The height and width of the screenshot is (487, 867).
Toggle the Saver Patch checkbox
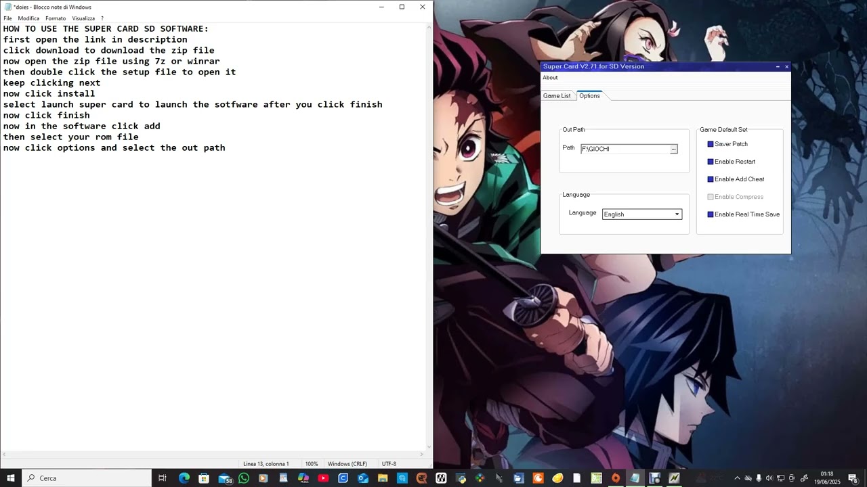point(711,144)
